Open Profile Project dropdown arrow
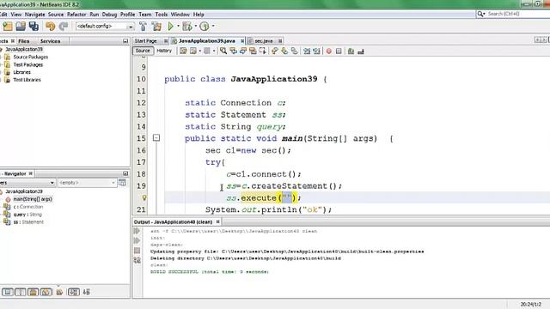This screenshot has width=550, height=309. 213,27
